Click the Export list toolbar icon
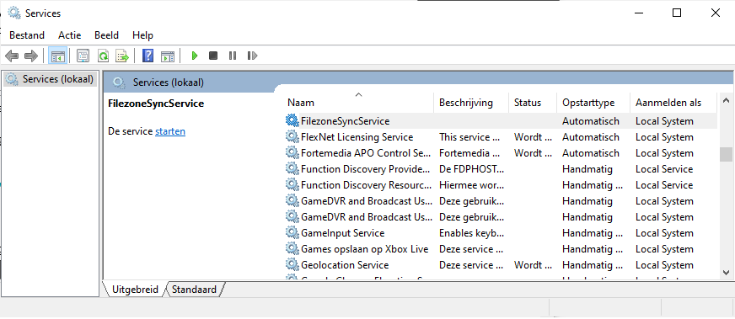The image size is (735, 319). (122, 56)
